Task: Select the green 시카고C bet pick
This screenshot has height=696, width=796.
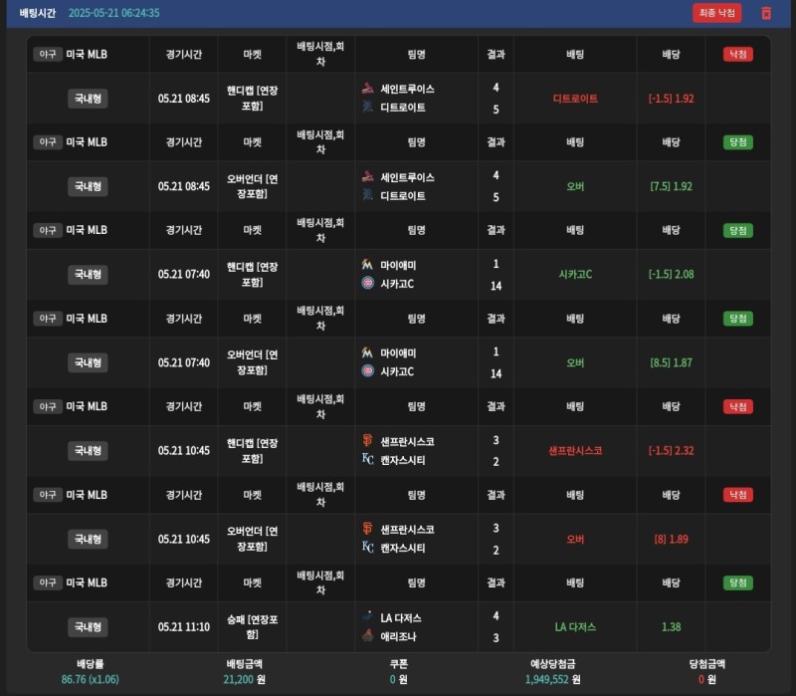Action: coord(575,274)
